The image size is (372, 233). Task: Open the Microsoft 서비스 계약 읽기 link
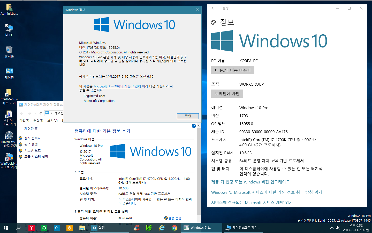[252, 203]
